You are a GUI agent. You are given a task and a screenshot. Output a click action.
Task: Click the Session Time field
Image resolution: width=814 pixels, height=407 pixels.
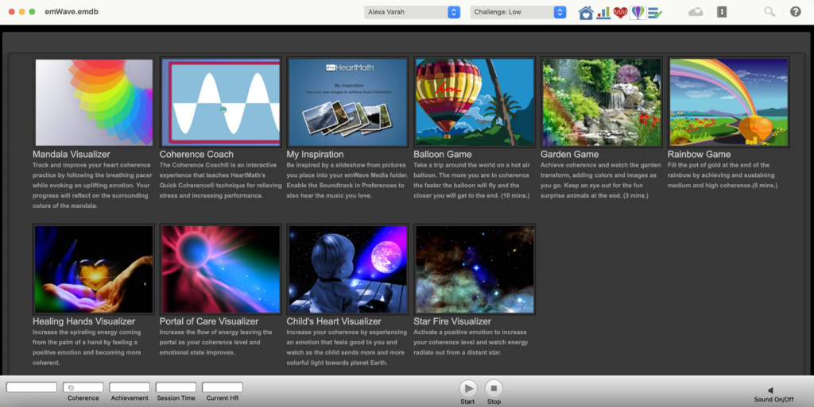point(176,387)
